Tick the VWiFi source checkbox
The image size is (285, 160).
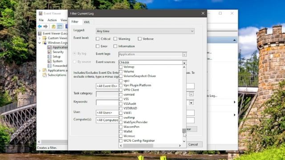(121, 113)
